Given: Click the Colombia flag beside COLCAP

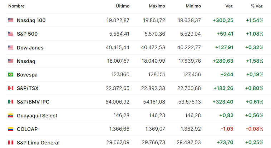Looking at the screenshot, I should 11,129.
